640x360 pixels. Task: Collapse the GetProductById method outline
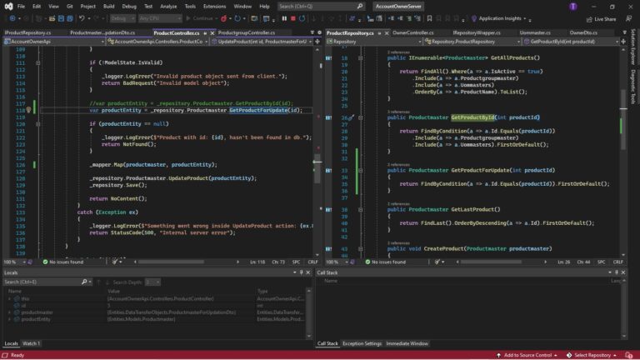click(360, 117)
